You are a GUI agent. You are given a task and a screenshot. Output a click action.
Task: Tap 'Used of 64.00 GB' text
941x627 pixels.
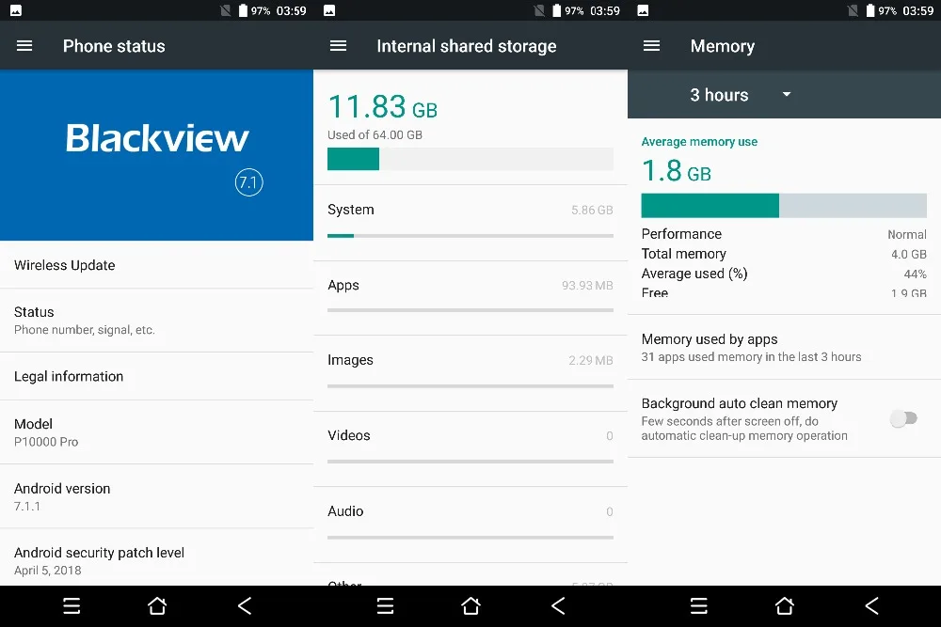(x=375, y=134)
